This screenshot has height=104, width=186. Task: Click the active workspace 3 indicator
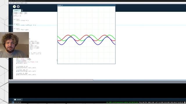(x=13, y=103)
